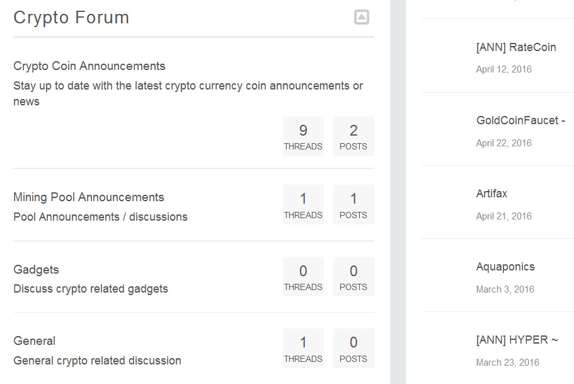The height and width of the screenshot is (384, 574).
Task: Click the threads counter for Mining Pool Announcements
Action: pyautogui.click(x=303, y=204)
